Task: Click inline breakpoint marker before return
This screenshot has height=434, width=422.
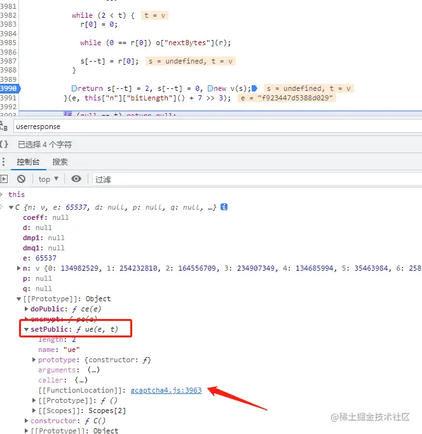Action: pyautogui.click(x=74, y=88)
